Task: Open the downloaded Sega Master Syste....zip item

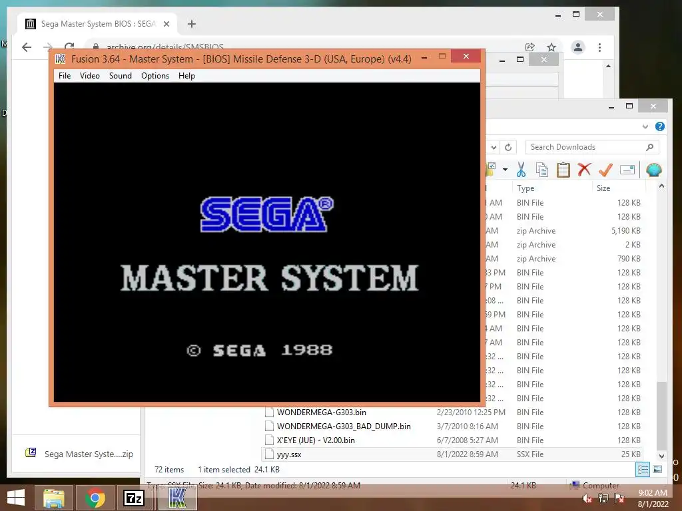Action: 80,454
